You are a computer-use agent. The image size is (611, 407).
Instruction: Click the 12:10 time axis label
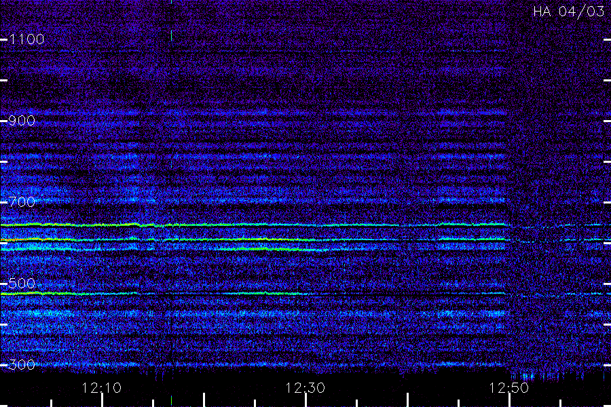[102, 388]
